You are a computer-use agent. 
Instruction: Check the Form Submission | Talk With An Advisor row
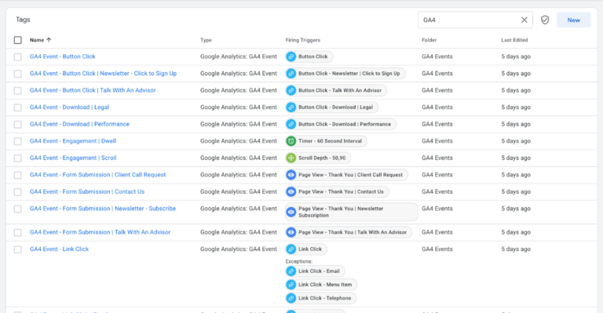[18, 233]
